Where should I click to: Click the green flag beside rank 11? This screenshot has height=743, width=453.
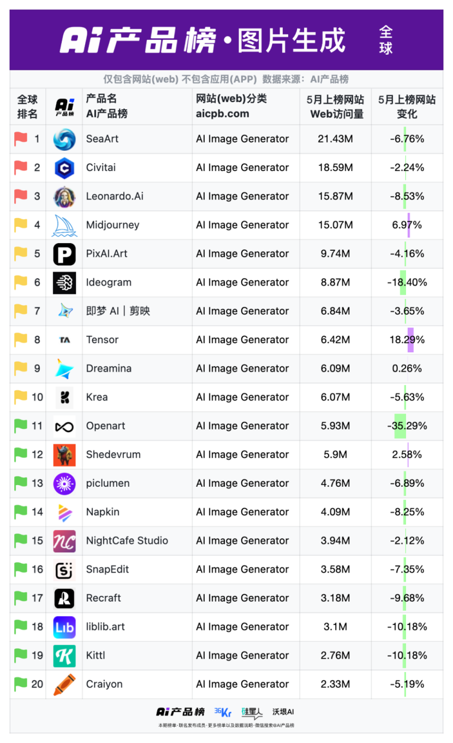(21, 426)
